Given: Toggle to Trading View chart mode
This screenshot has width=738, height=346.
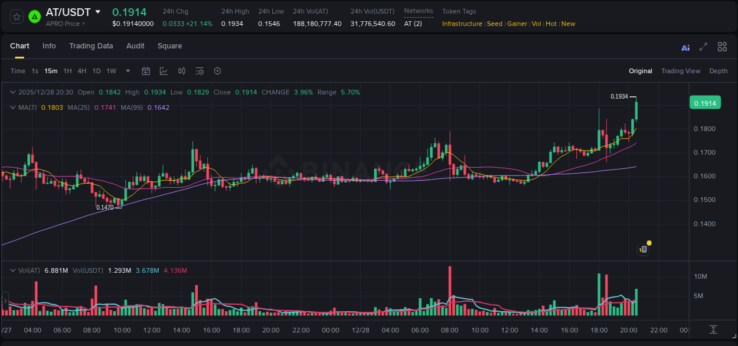Looking at the screenshot, I should [x=681, y=71].
